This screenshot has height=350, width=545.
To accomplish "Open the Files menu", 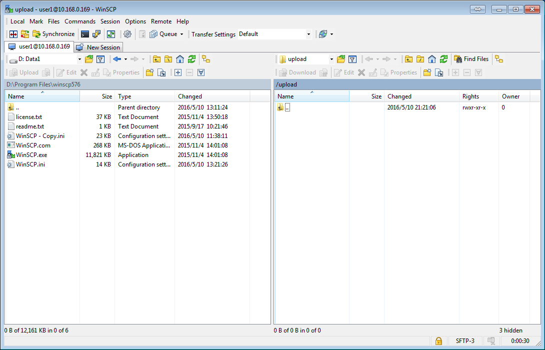I will (53, 21).
